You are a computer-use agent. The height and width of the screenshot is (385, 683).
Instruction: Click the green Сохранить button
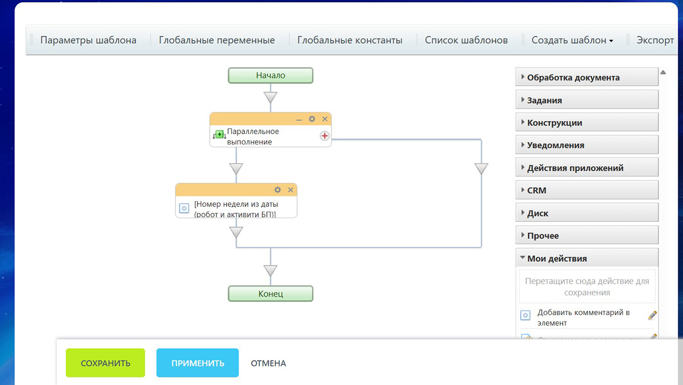coord(106,363)
